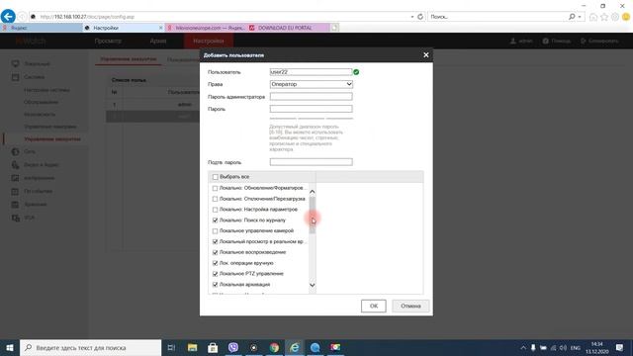Uncheck Локальное воспроизведение checkbox
Viewport: 633px width, 356px height.
[x=216, y=252]
